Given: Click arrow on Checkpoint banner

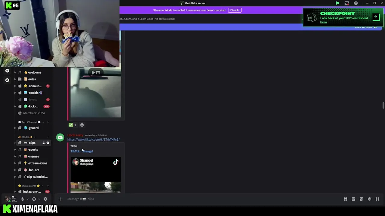Looking at the screenshot, I should pyautogui.click(x=376, y=17).
